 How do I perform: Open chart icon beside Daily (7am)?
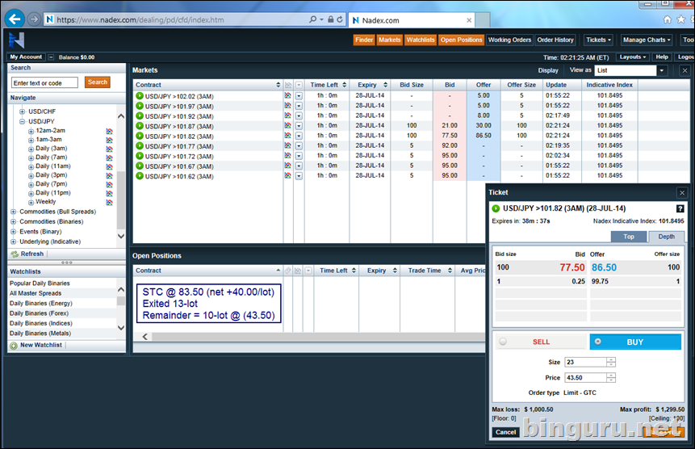click(109, 157)
